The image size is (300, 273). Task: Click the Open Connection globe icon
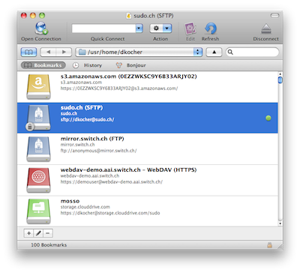coord(41,28)
